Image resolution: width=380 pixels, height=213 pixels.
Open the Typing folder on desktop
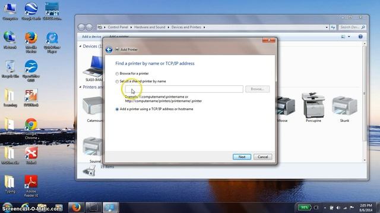[x=10, y=184]
